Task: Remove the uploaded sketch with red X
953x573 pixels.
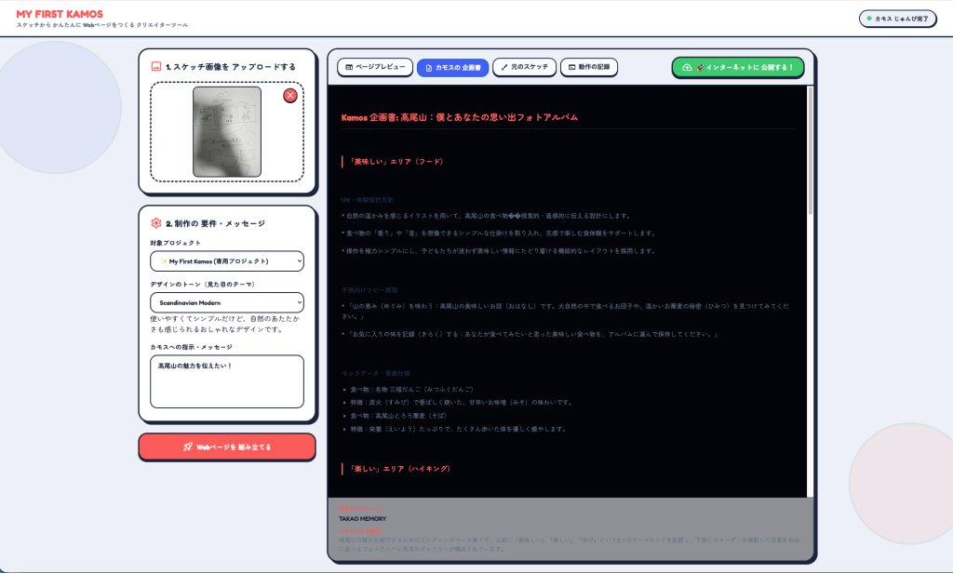Action: [290, 96]
